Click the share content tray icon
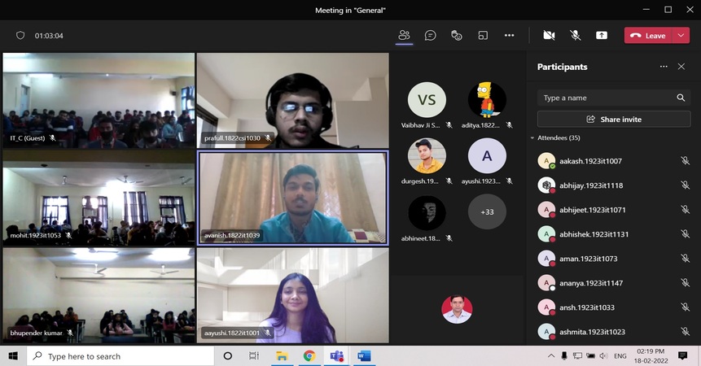The width and height of the screenshot is (701, 366). (602, 36)
